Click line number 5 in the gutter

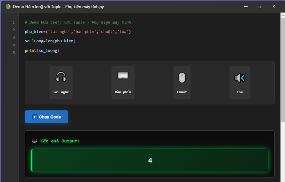click(x=14, y=53)
